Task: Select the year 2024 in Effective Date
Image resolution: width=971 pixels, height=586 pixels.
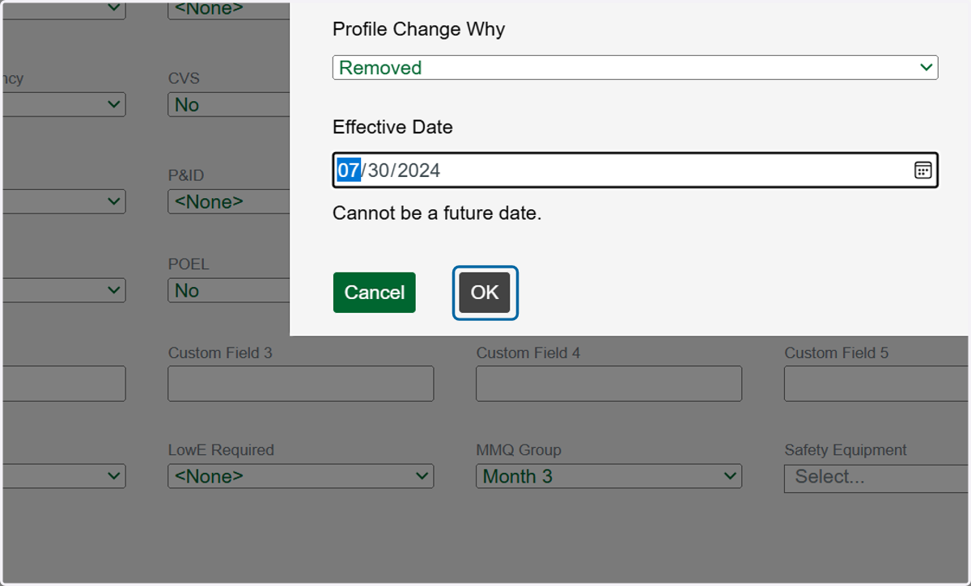Action: coord(419,171)
